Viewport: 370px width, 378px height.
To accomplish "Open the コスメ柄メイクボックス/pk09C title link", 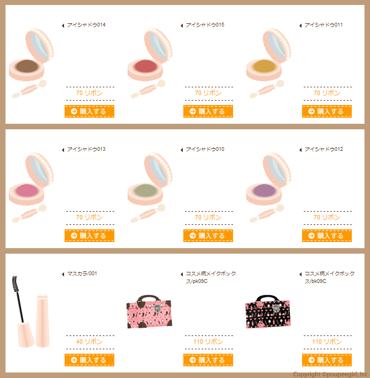I will pyautogui.click(x=211, y=277).
